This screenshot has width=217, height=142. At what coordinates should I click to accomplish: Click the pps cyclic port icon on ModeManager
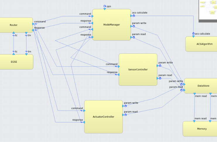coord(105,6)
